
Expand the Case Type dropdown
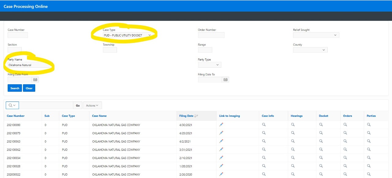click(x=127, y=35)
